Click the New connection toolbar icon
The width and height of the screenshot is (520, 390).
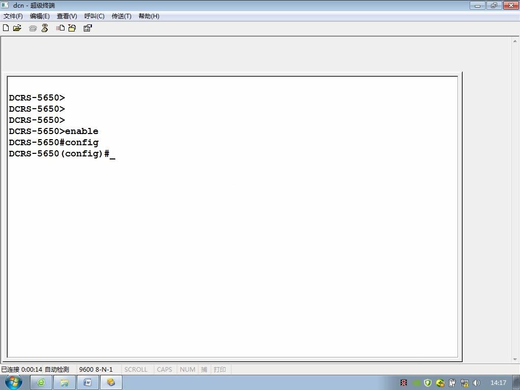click(6, 28)
